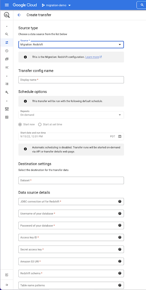
Task: Show help for Access key ID
Action: [120, 237]
